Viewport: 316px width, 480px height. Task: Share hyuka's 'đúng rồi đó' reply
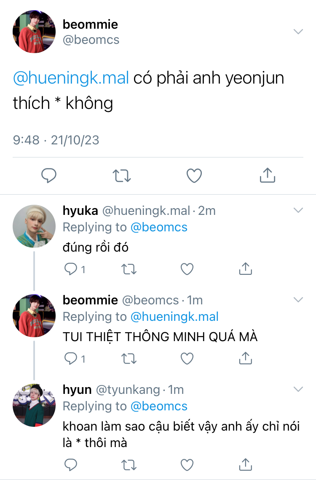245,268
